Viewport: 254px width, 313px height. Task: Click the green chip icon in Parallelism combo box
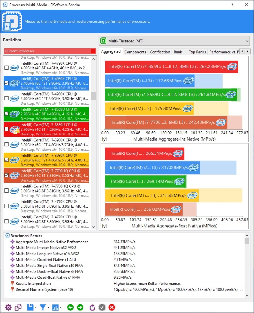(x=103, y=41)
